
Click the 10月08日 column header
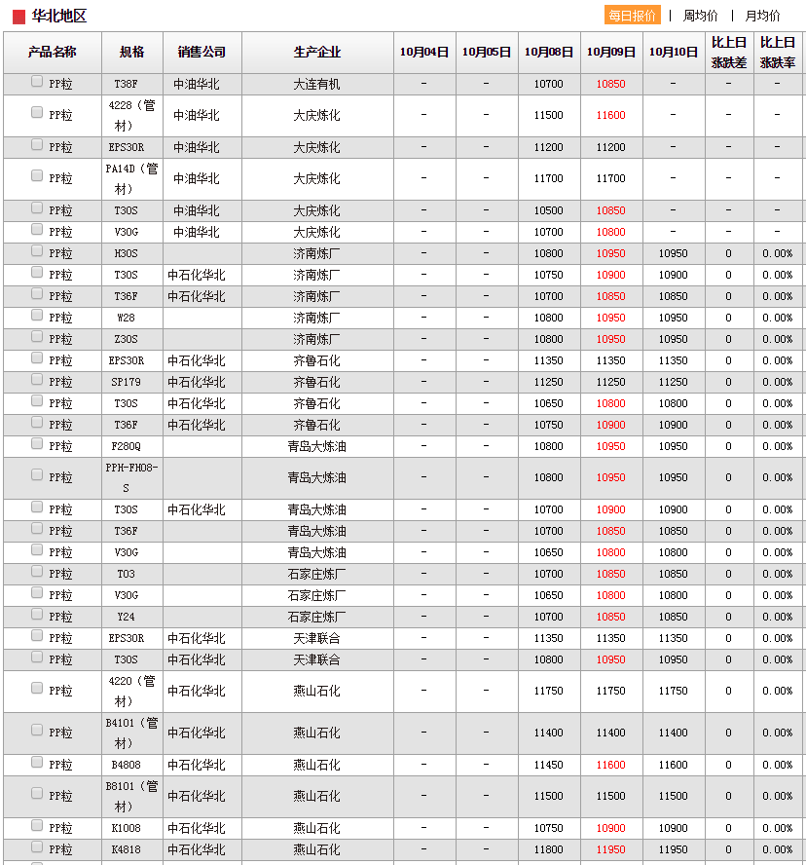549,53
